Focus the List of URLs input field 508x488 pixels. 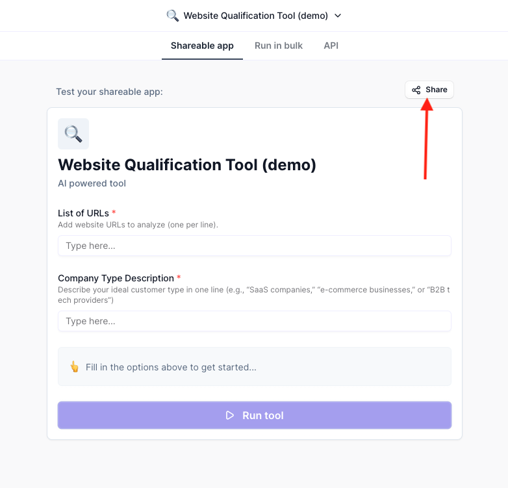(254, 246)
